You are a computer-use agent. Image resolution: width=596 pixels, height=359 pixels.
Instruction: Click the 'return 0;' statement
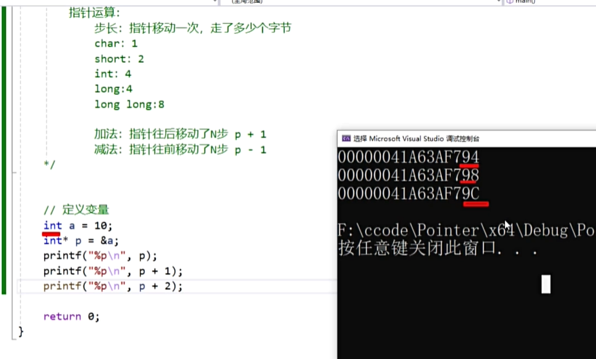pos(71,316)
